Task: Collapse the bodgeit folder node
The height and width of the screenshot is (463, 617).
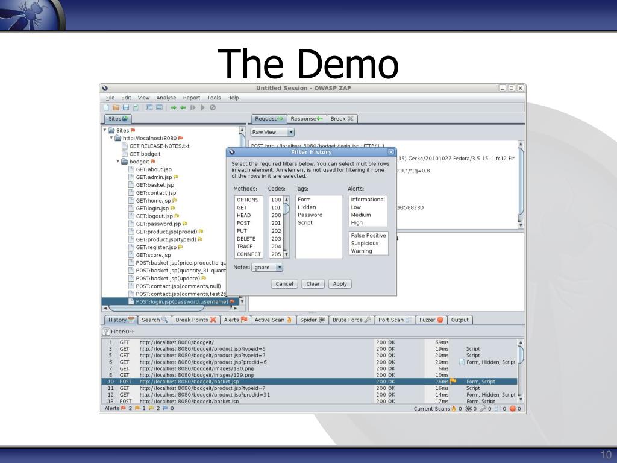Action: pyautogui.click(x=117, y=161)
